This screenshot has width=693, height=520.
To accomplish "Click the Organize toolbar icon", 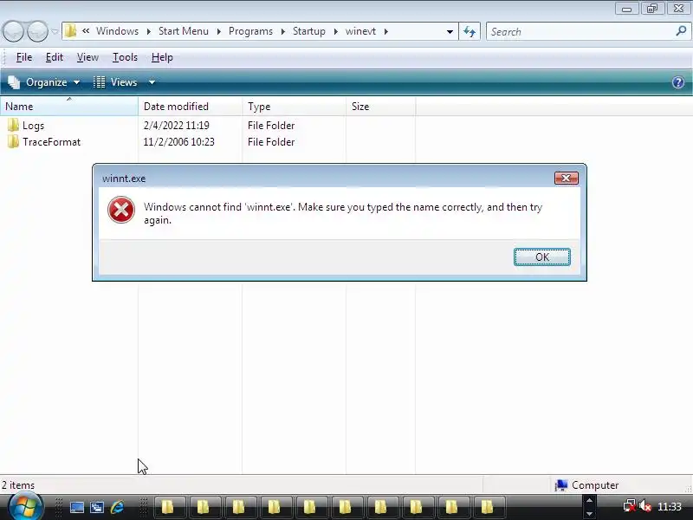I will 14,82.
